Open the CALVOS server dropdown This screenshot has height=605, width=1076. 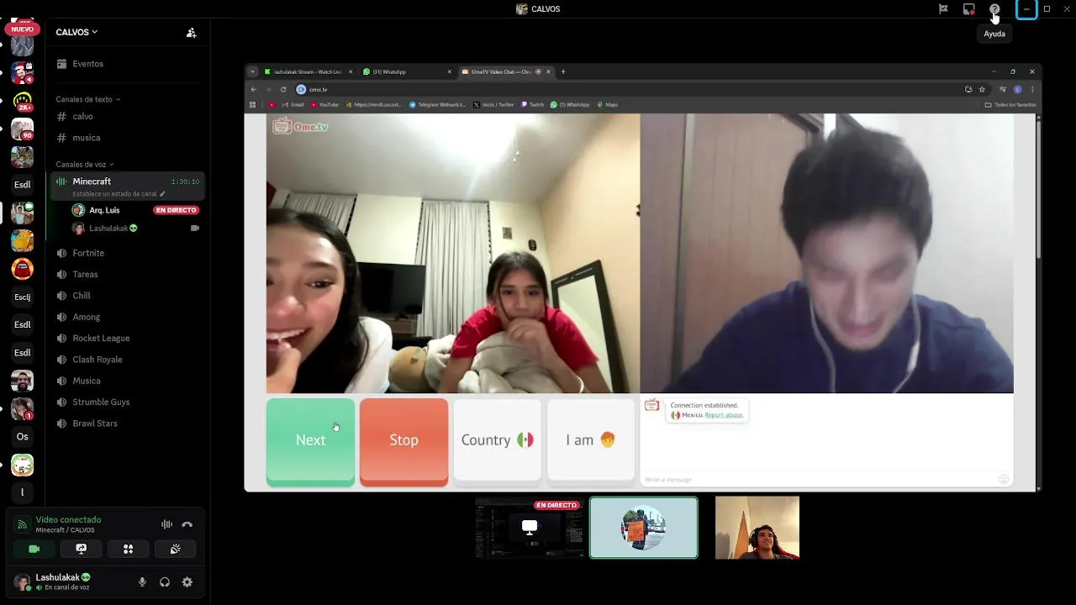[x=76, y=32]
